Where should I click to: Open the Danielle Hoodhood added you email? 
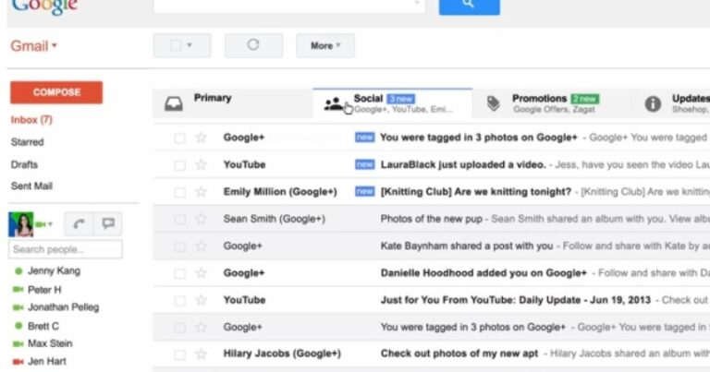[484, 273]
